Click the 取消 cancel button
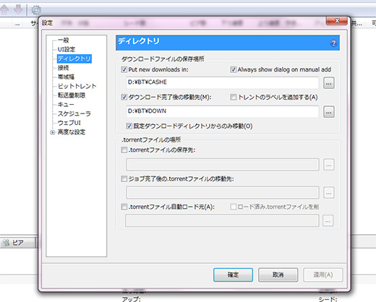376x302 pixels. pos(278,275)
